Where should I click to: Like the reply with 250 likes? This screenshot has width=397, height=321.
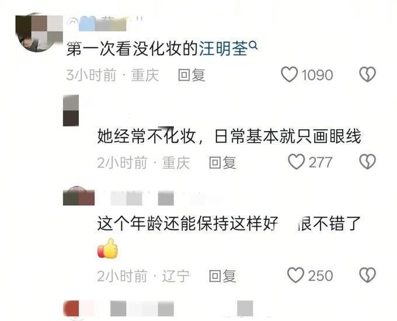(295, 275)
